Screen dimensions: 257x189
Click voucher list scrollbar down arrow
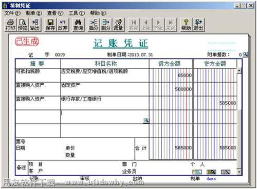239,172
